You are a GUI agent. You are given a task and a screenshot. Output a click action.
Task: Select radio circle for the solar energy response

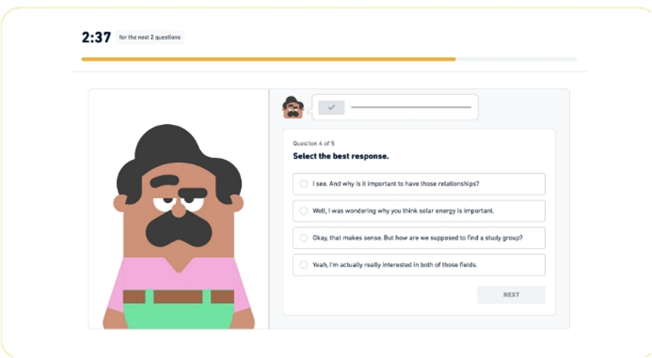click(303, 211)
